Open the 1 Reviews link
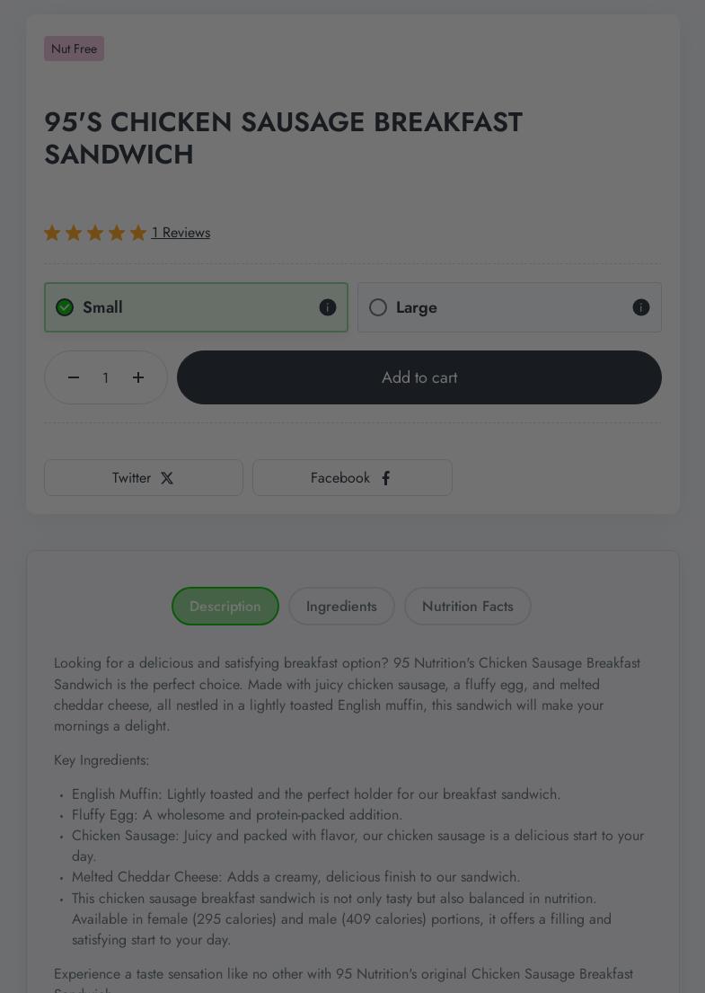The image size is (705, 993). (181, 233)
